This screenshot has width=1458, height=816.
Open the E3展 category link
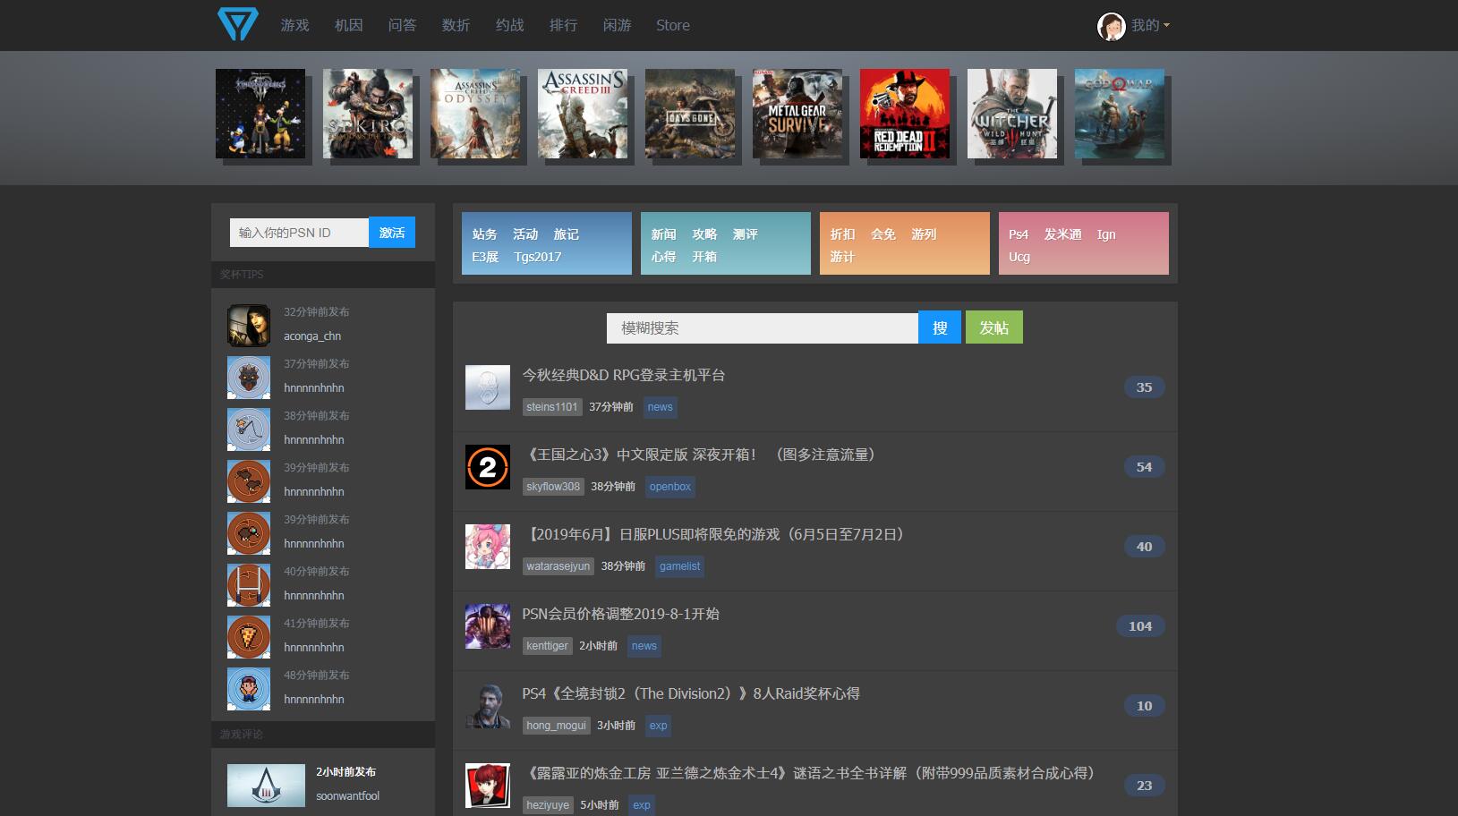[485, 257]
